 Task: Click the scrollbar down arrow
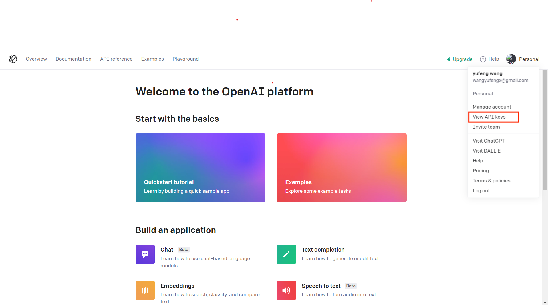[545, 302]
